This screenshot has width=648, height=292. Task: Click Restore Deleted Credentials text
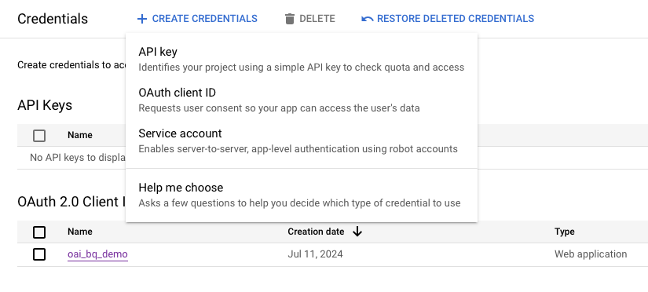pos(456,19)
